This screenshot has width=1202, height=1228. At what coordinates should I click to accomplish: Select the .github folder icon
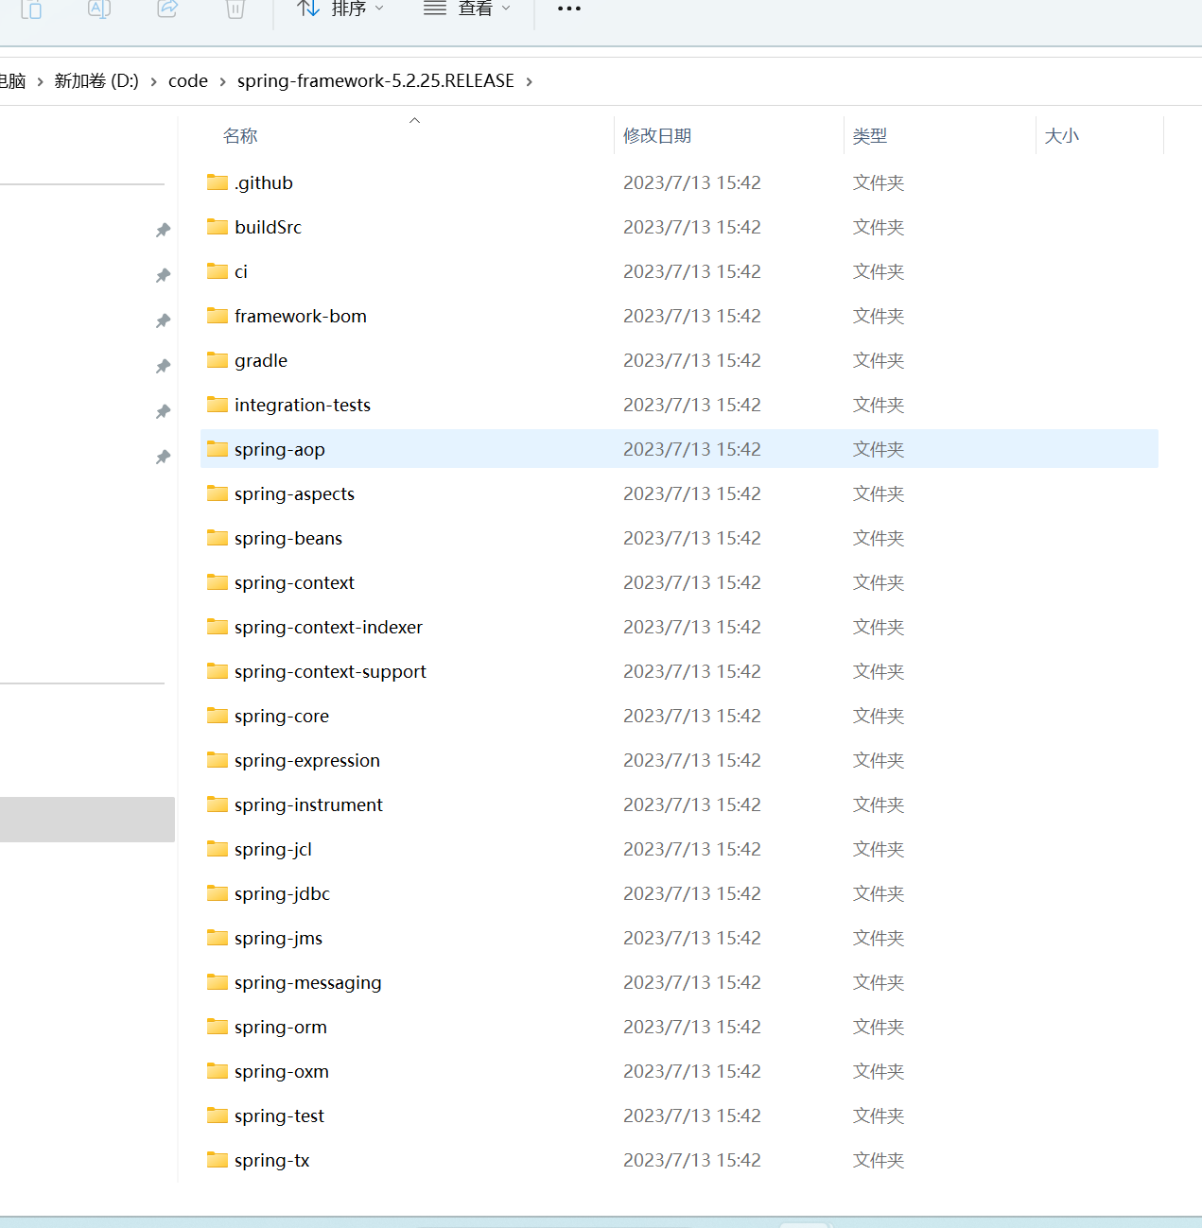tap(218, 182)
